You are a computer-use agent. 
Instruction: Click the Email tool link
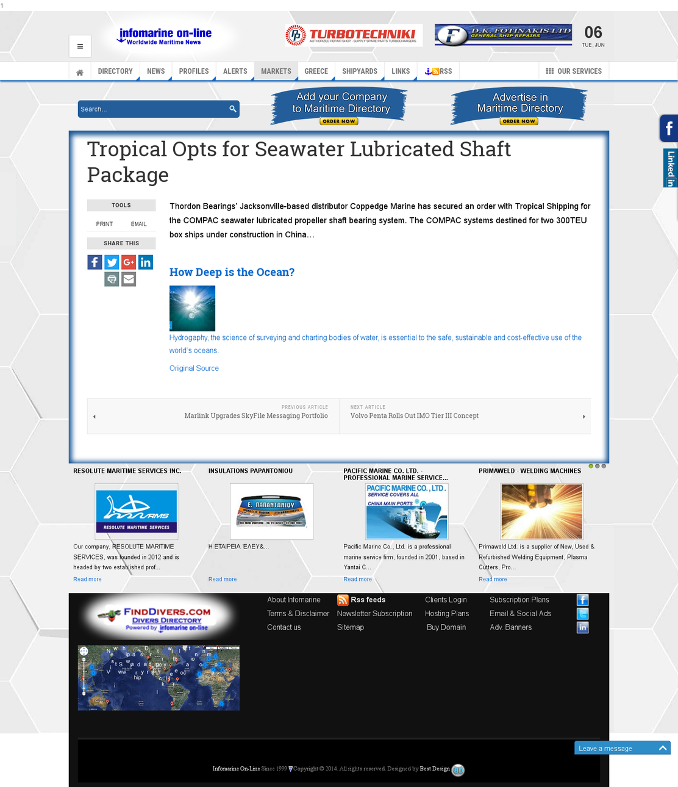[x=138, y=224]
